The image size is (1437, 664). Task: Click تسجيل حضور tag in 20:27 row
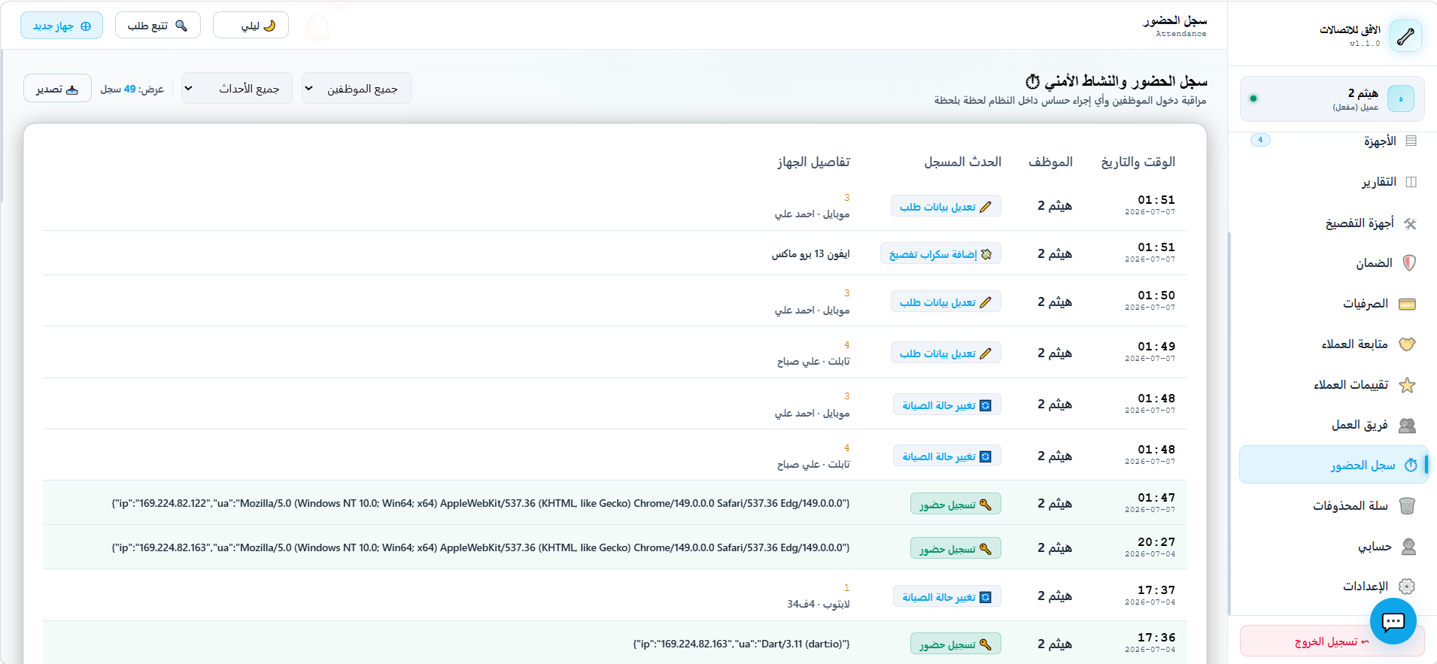955,549
